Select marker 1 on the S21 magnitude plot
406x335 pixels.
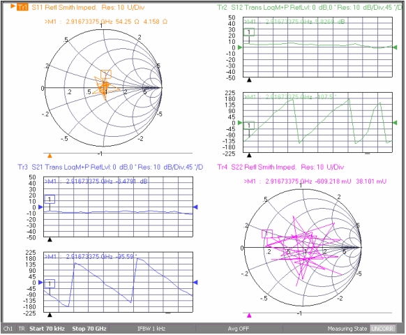tap(50, 199)
